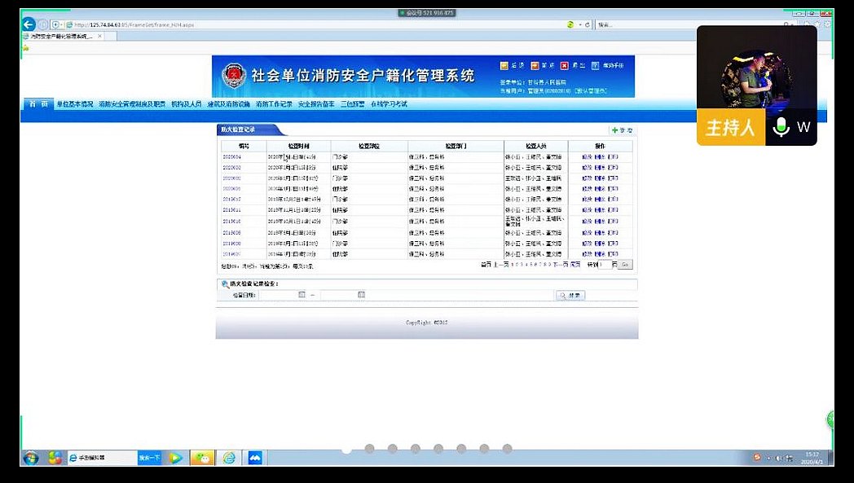Open 单位基本情况 menu
Screen dimensions: 854x483
(75, 104)
